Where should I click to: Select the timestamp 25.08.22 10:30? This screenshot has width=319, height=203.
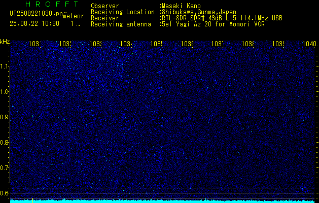[34, 24]
